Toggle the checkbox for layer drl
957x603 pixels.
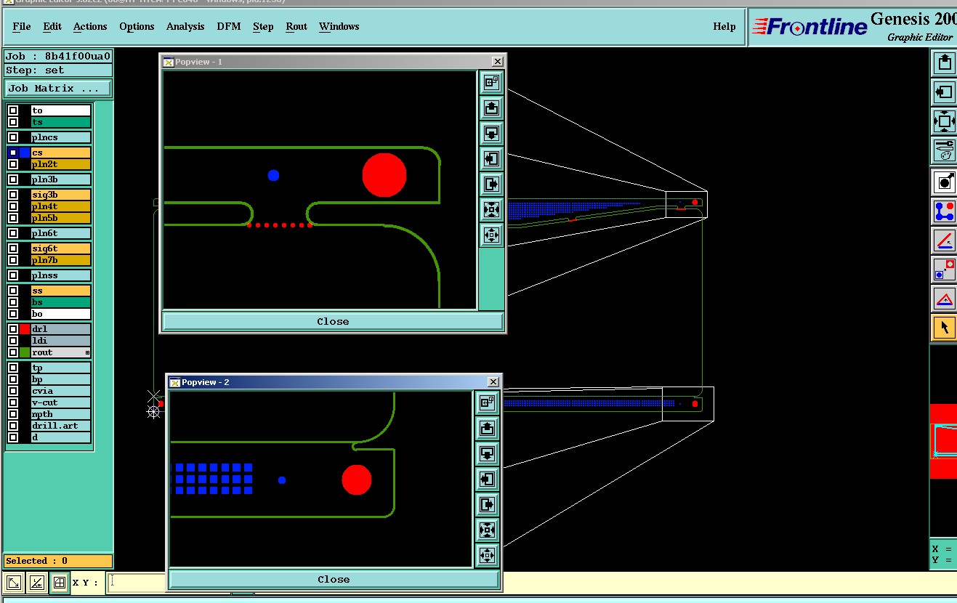(13, 329)
